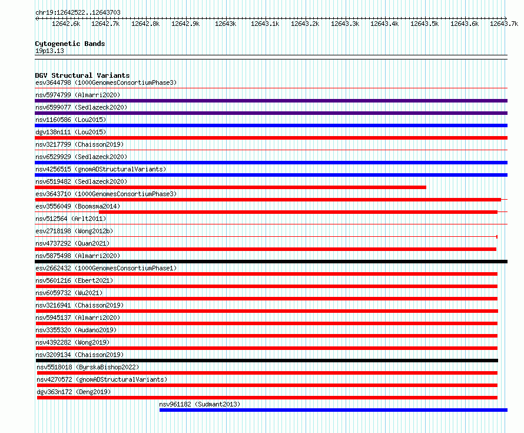Click the right arrow at ruler end
The height and width of the screenshot is (433, 524).
tap(506, 18)
